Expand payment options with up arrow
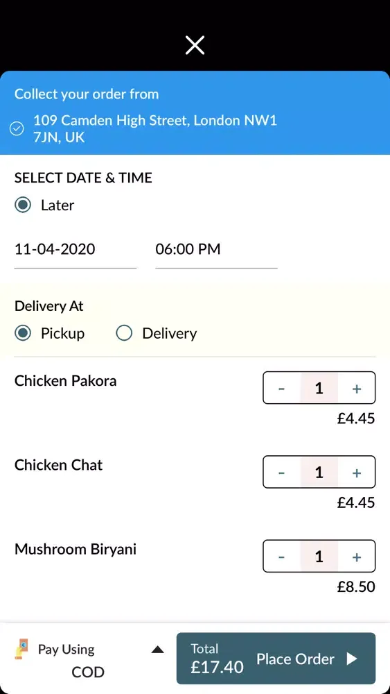 coord(157,650)
